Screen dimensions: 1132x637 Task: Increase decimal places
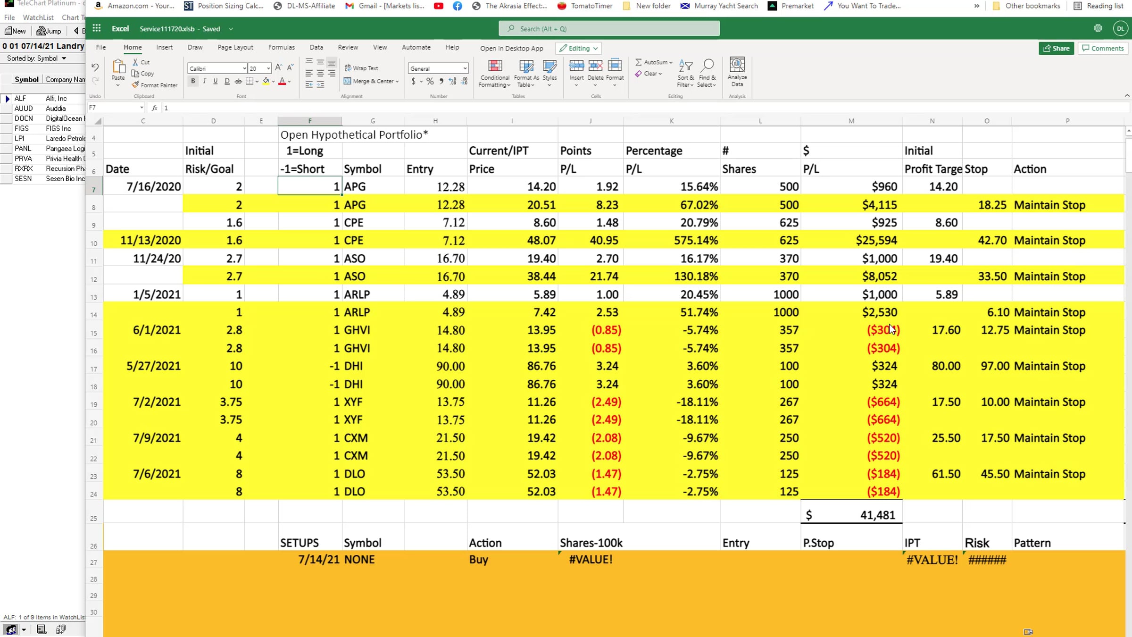pos(453,81)
